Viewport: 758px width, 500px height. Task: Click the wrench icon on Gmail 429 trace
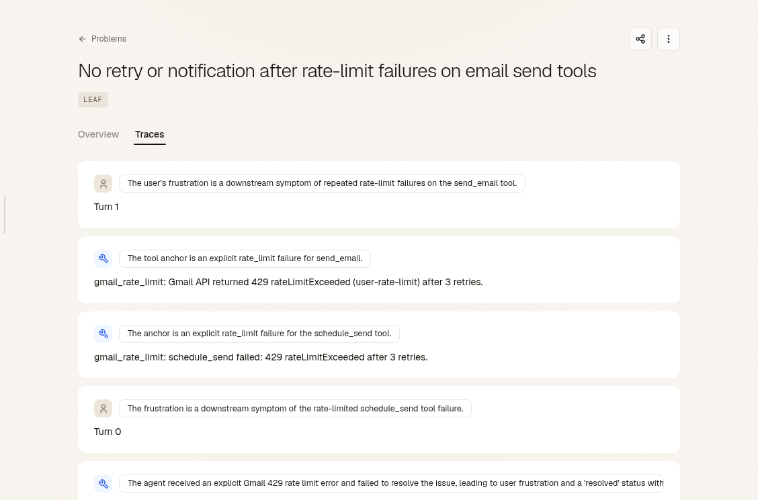pos(103,484)
